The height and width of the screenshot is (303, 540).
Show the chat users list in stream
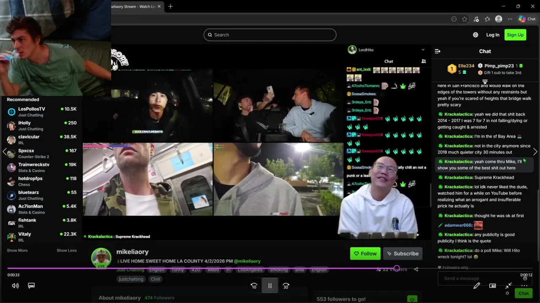click(424, 61)
